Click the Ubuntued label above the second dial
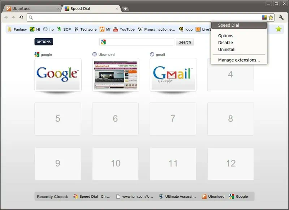This screenshot has width=289, height=210. pyautogui.click(x=106, y=54)
